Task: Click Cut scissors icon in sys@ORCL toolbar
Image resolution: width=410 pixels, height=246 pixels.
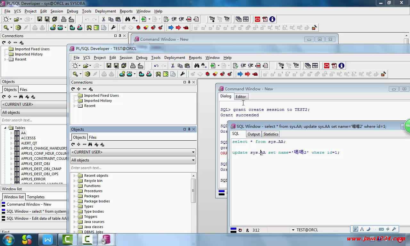Action: [x=103, y=19]
